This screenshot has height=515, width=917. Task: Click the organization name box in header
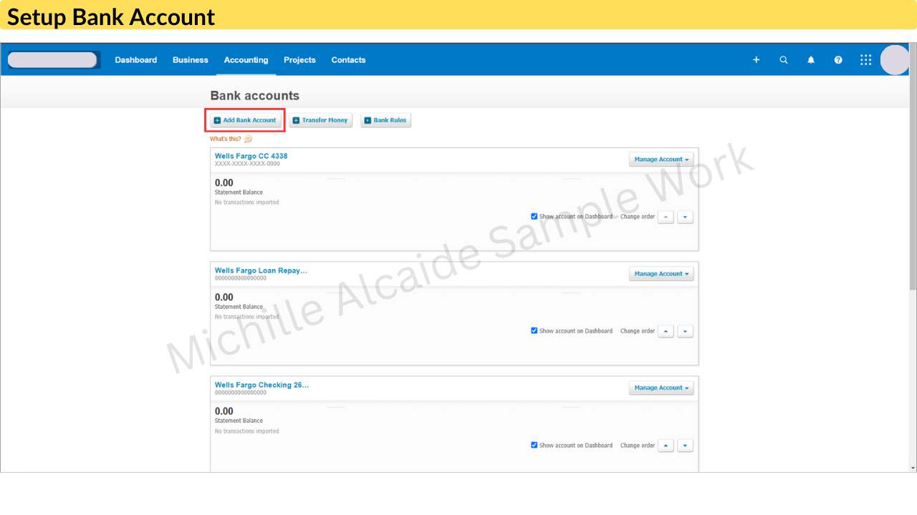(52, 60)
